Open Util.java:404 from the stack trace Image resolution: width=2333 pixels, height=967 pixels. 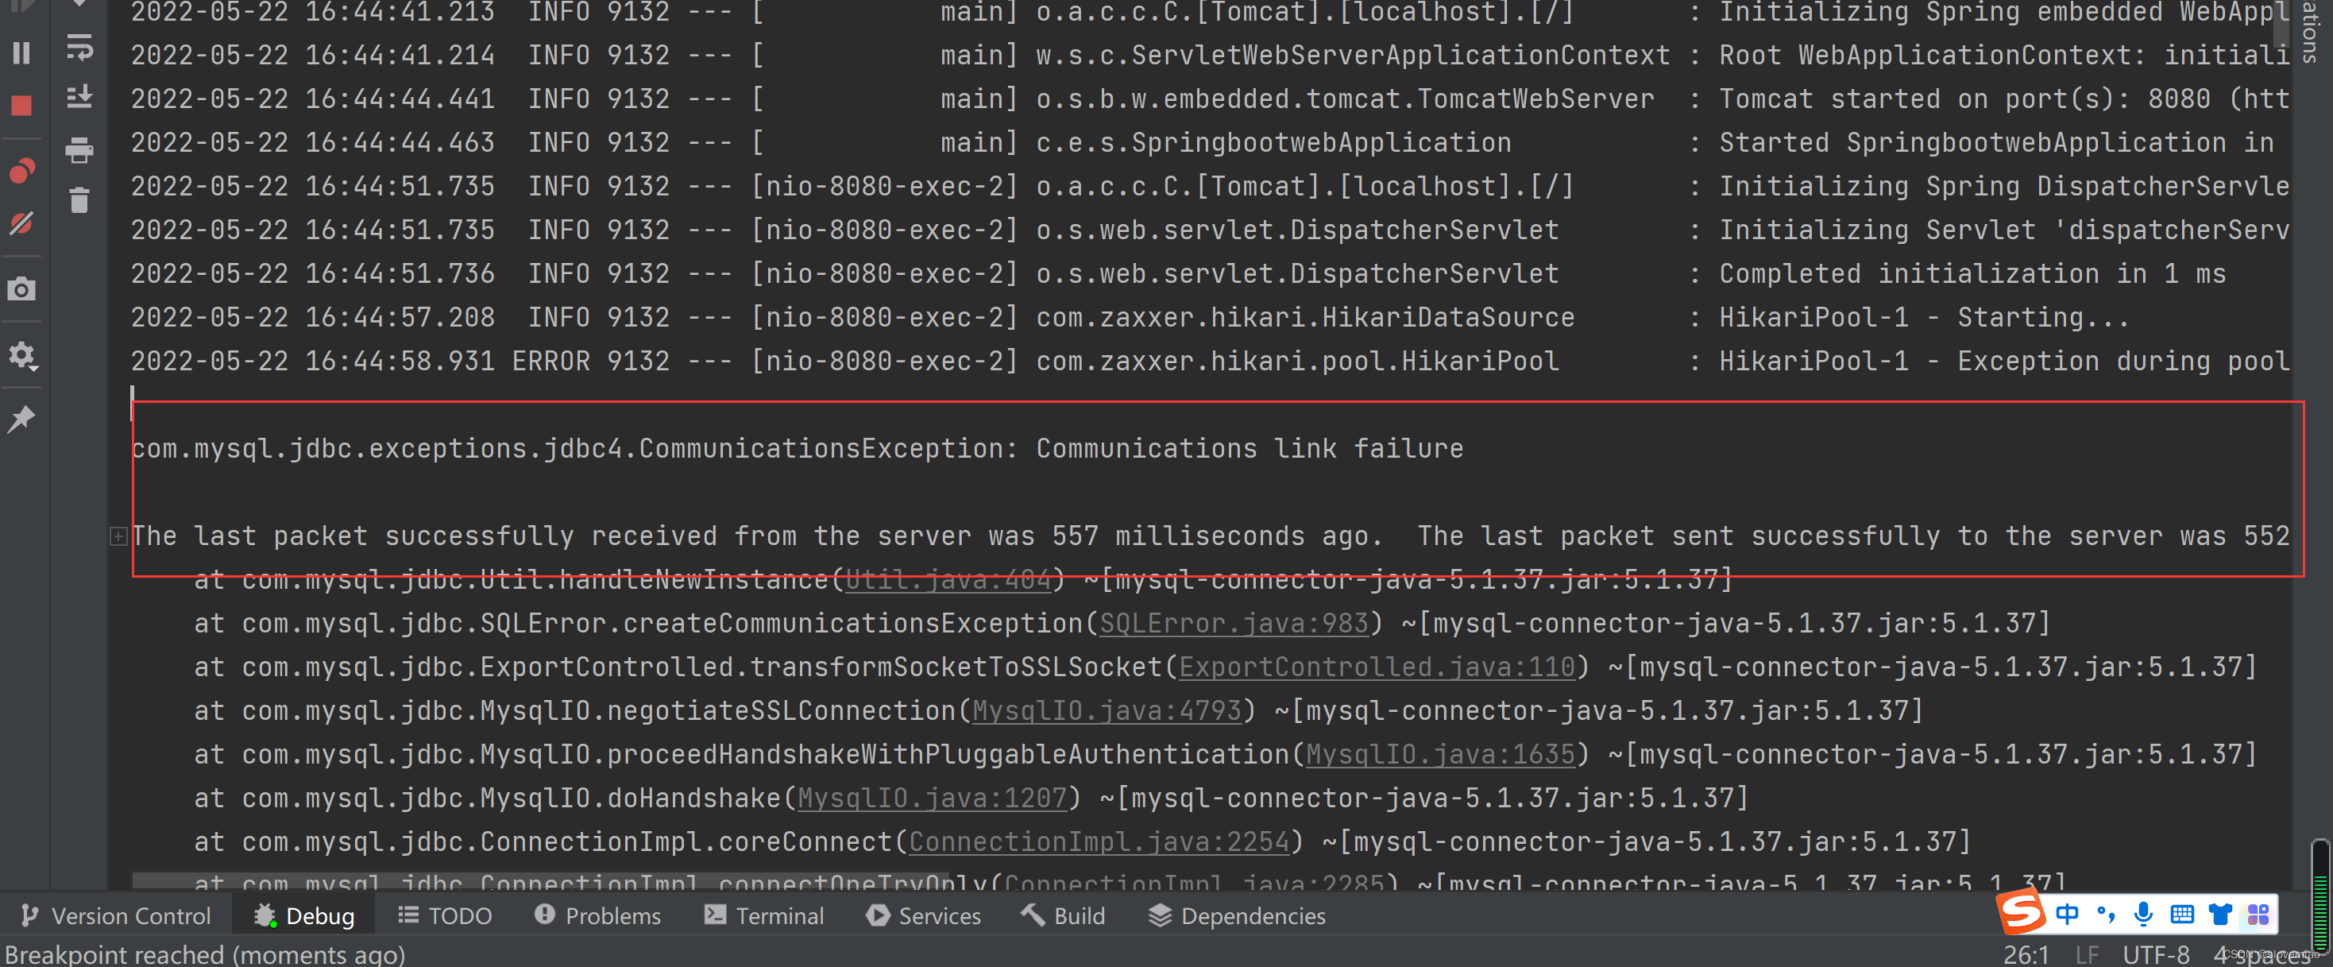click(x=948, y=579)
